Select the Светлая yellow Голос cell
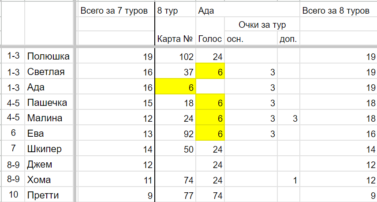 [x=210, y=72]
